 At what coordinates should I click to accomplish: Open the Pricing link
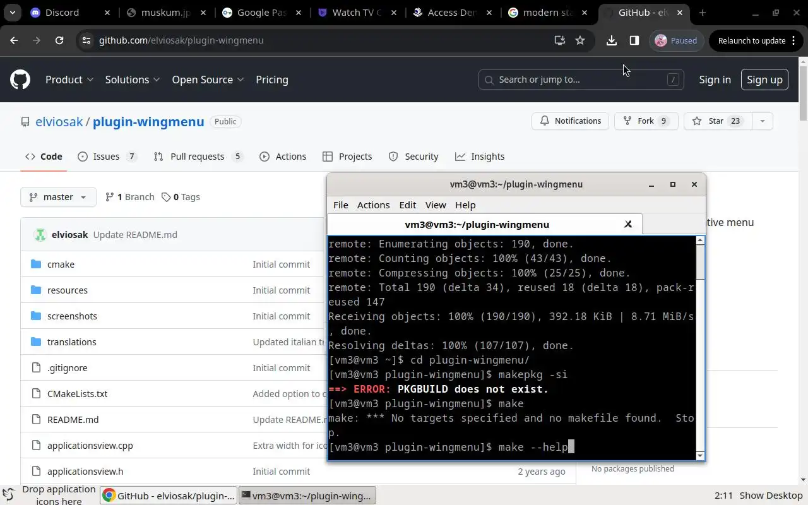(x=272, y=80)
